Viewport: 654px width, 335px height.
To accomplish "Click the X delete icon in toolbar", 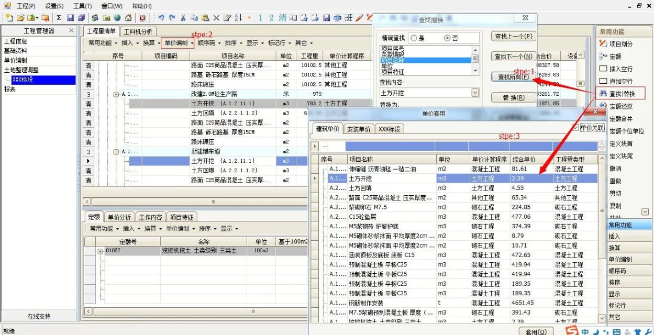I will pos(216,18).
